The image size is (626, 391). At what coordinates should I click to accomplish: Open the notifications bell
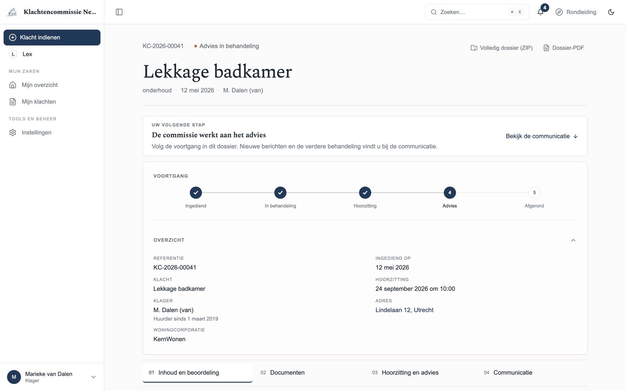point(540,12)
